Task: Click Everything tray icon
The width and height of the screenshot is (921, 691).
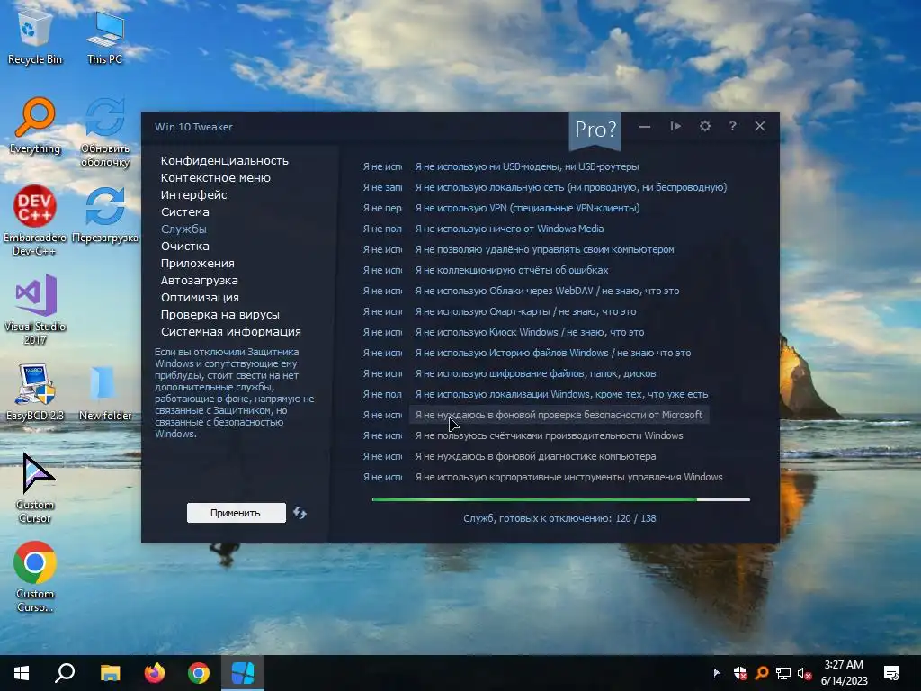Action: tap(762, 673)
